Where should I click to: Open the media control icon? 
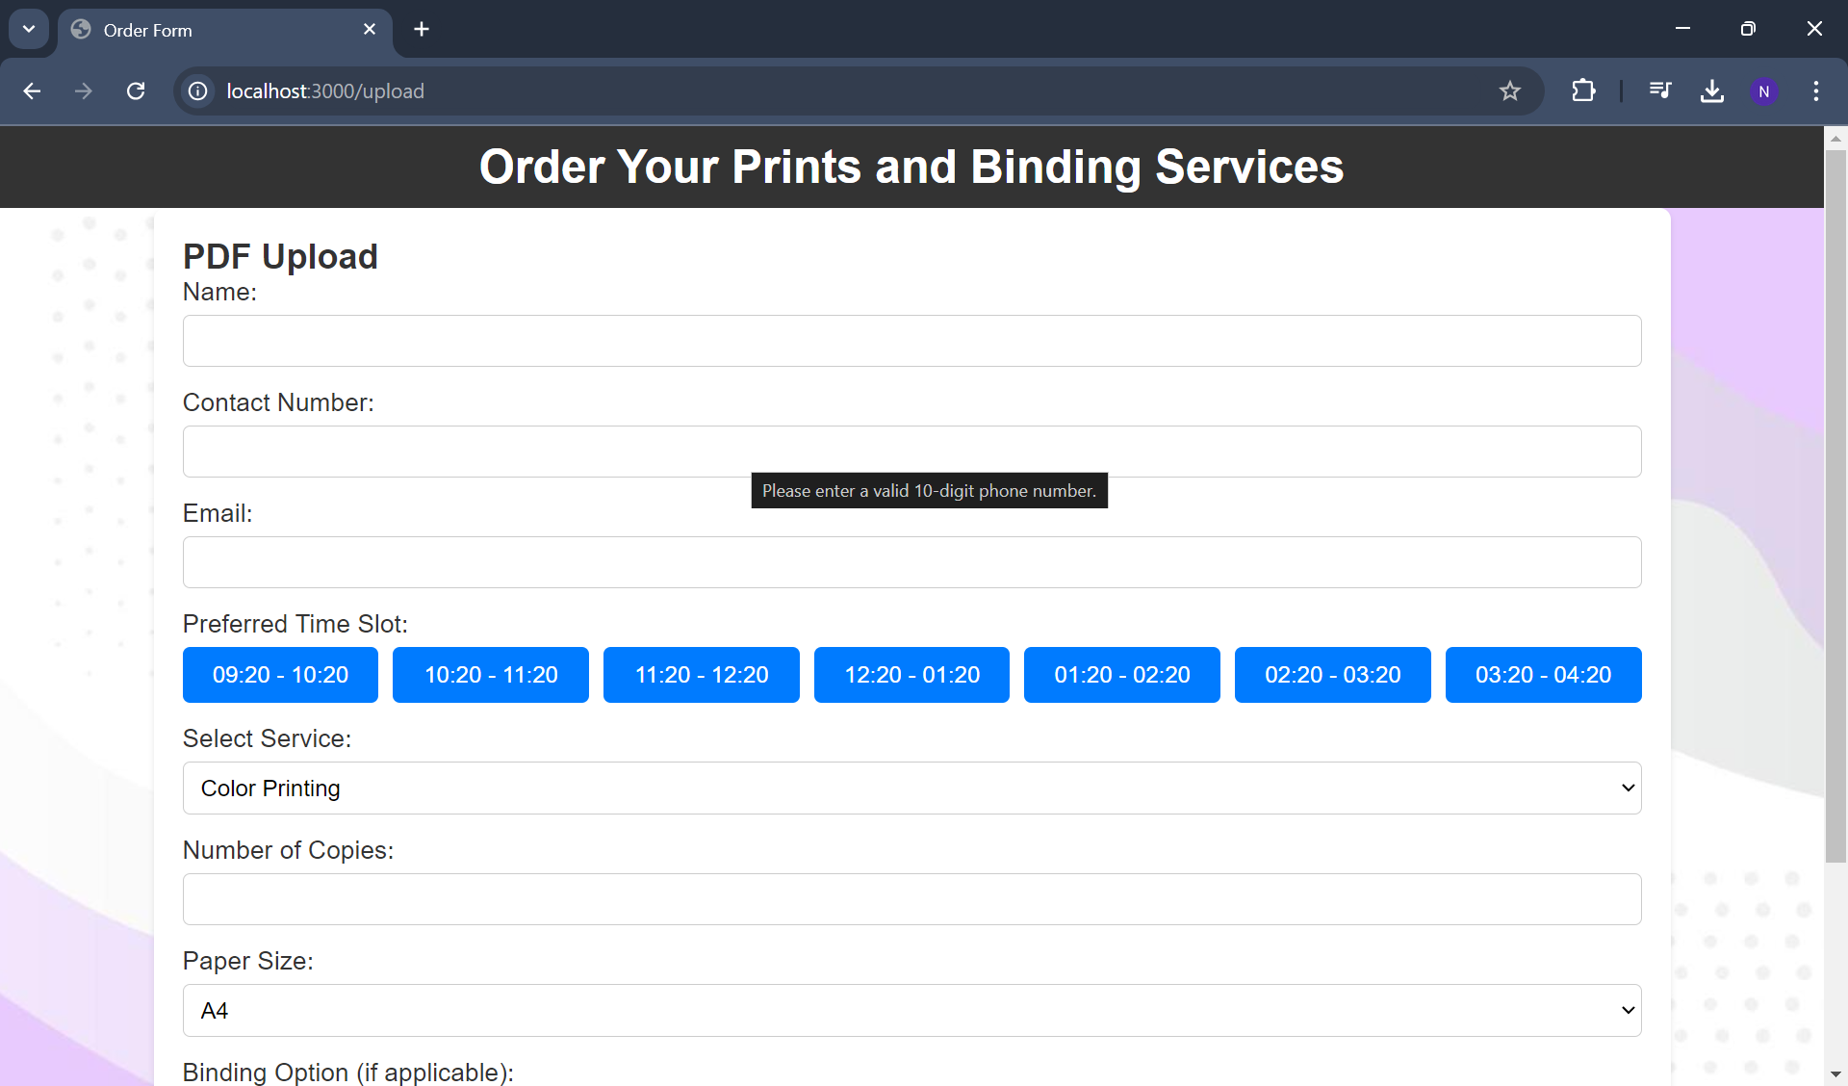pyautogui.click(x=1660, y=90)
